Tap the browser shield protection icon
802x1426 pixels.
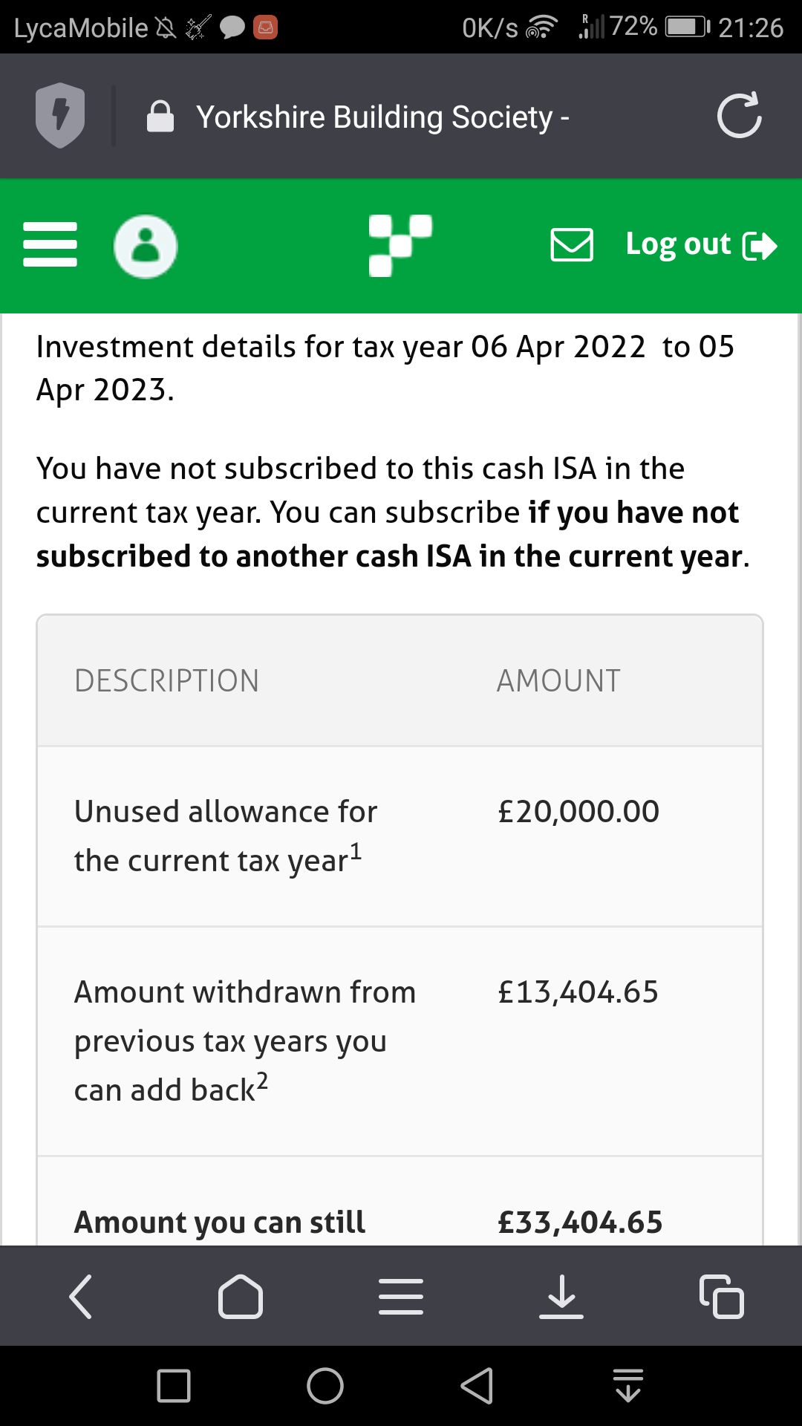point(60,115)
